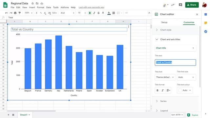The height and width of the screenshot is (118, 210).
Task: Expand the Series section
Action: click(x=176, y=101)
